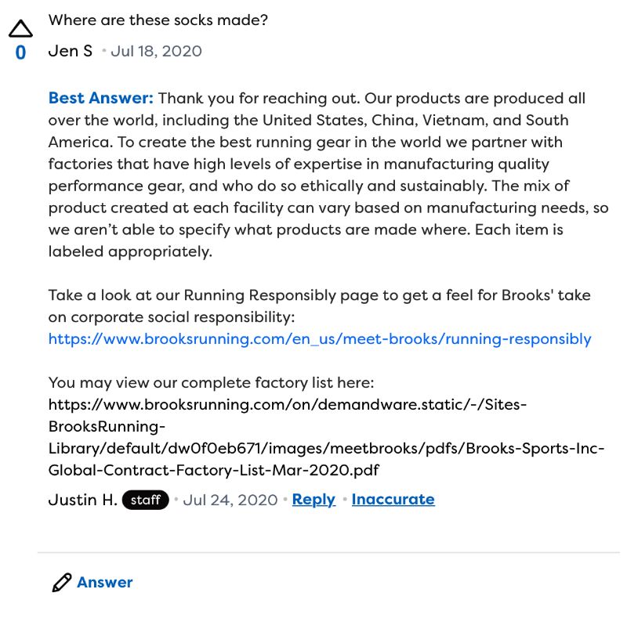Select the Jul 24, 2020 answer date
Image resolution: width=627 pixels, height=618 pixels.
(x=230, y=500)
